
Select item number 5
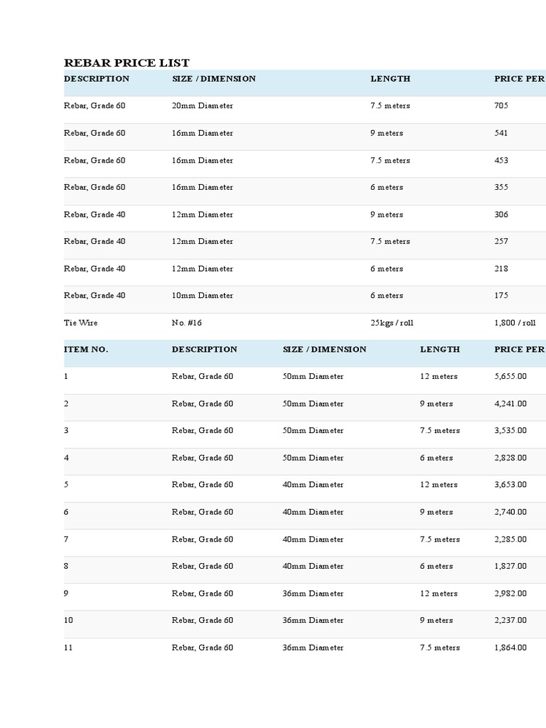coord(66,484)
